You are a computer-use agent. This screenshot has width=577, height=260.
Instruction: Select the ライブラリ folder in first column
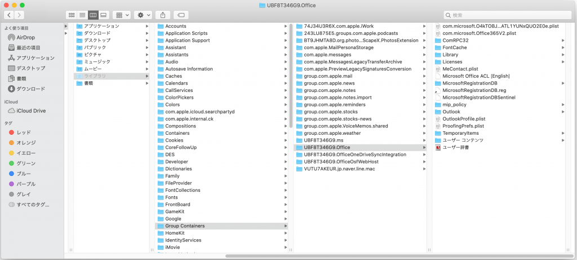click(x=112, y=76)
